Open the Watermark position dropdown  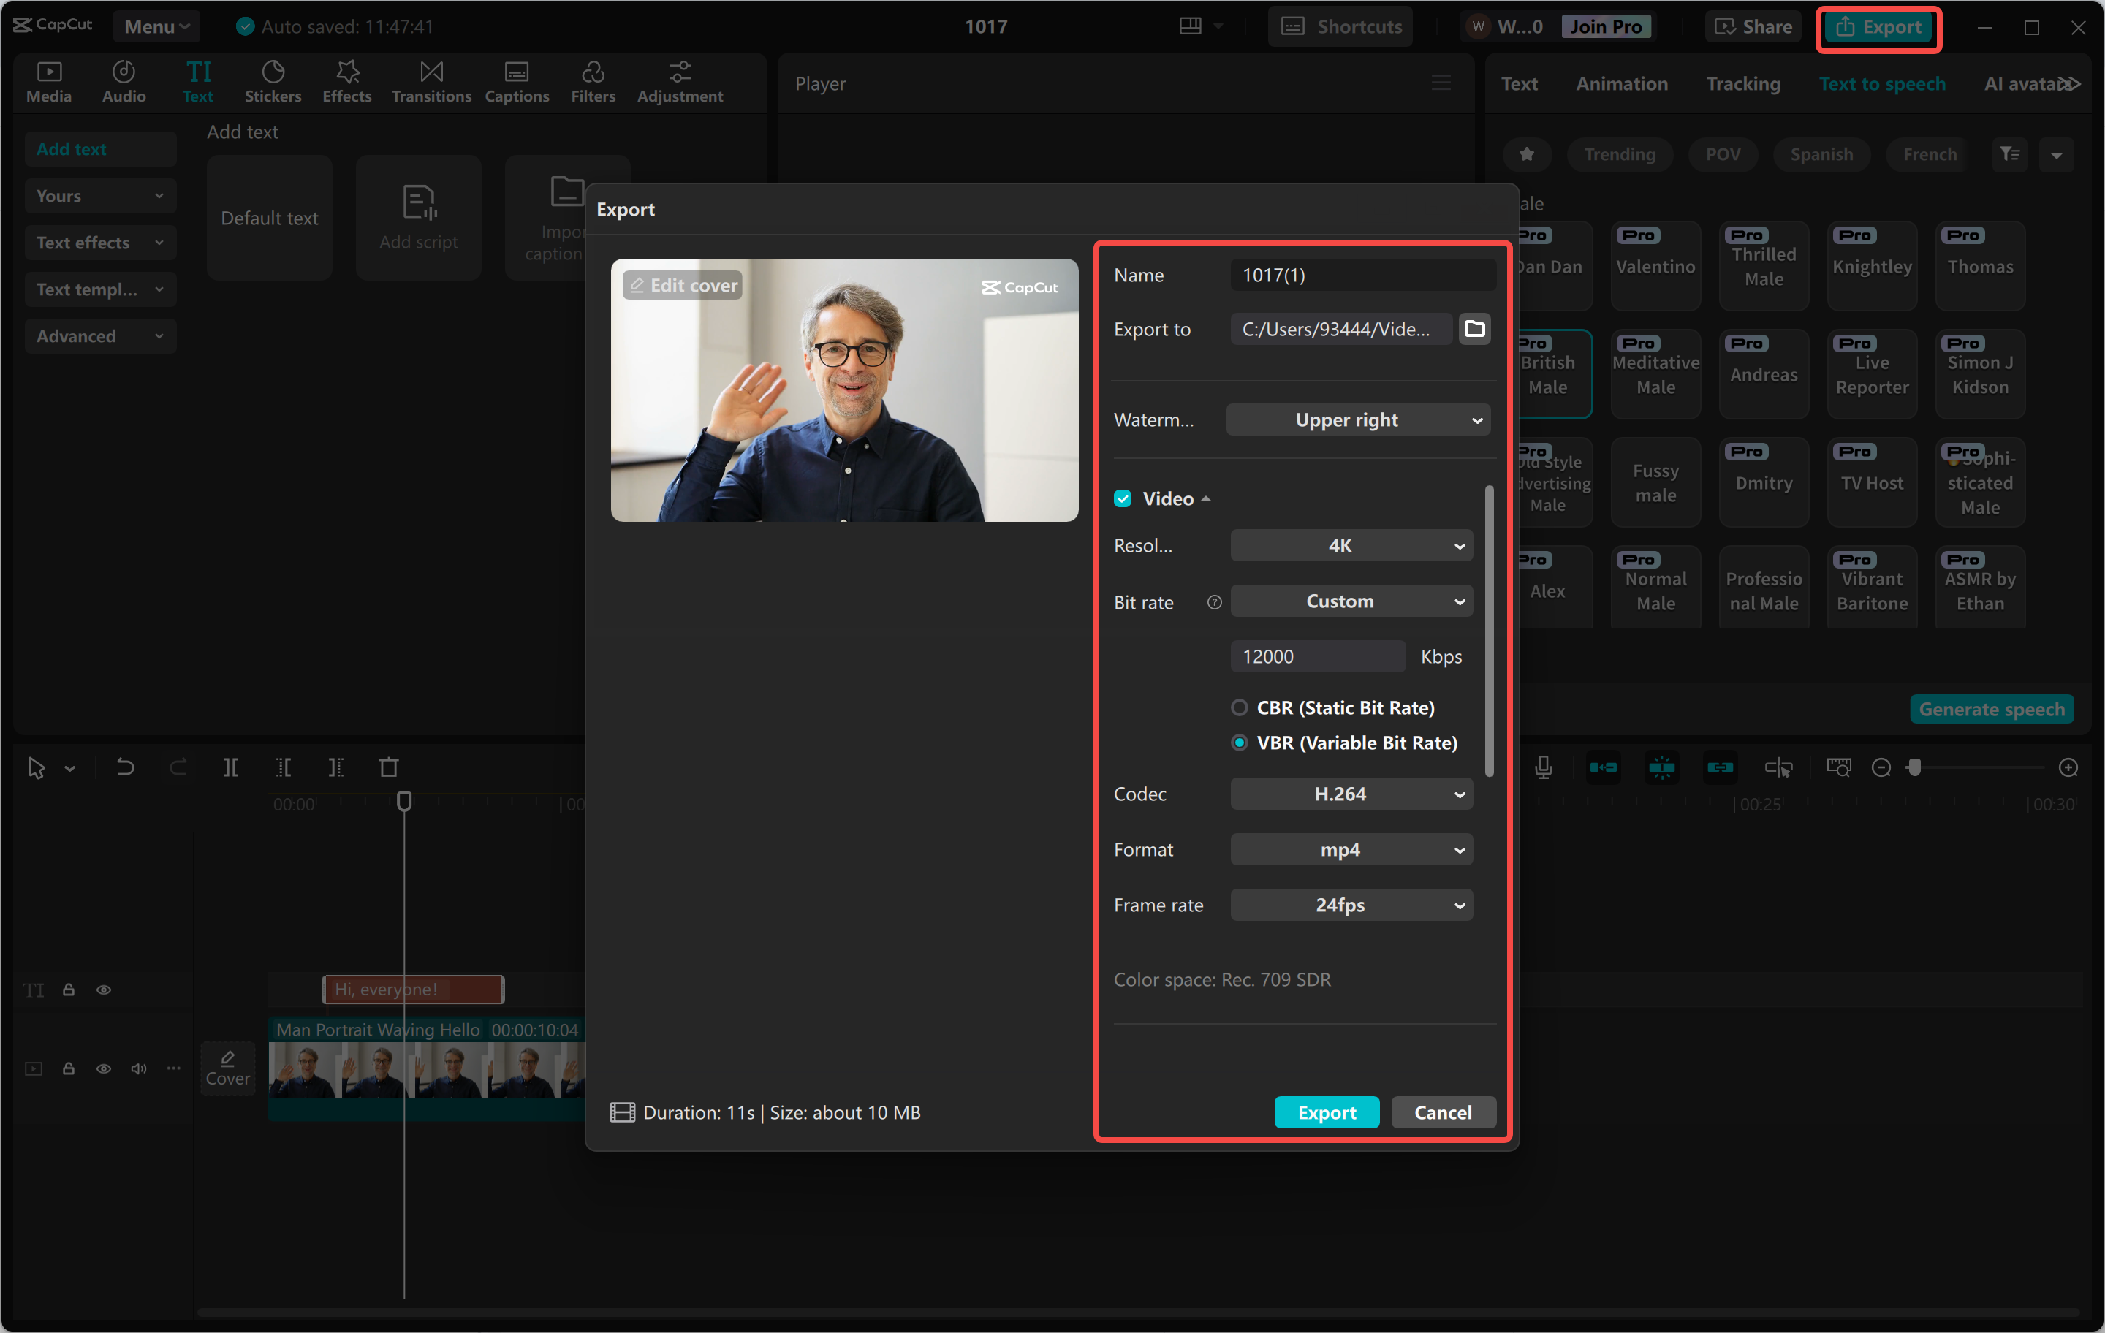pos(1357,419)
